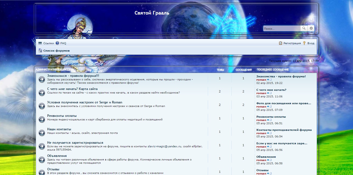
Task: Open forum Не получается зарегистрироваться
Action: coord(75,143)
